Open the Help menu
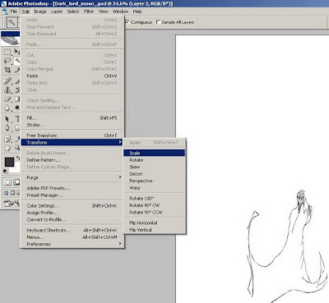Viewport: 329px width, 303px height. [137, 11]
